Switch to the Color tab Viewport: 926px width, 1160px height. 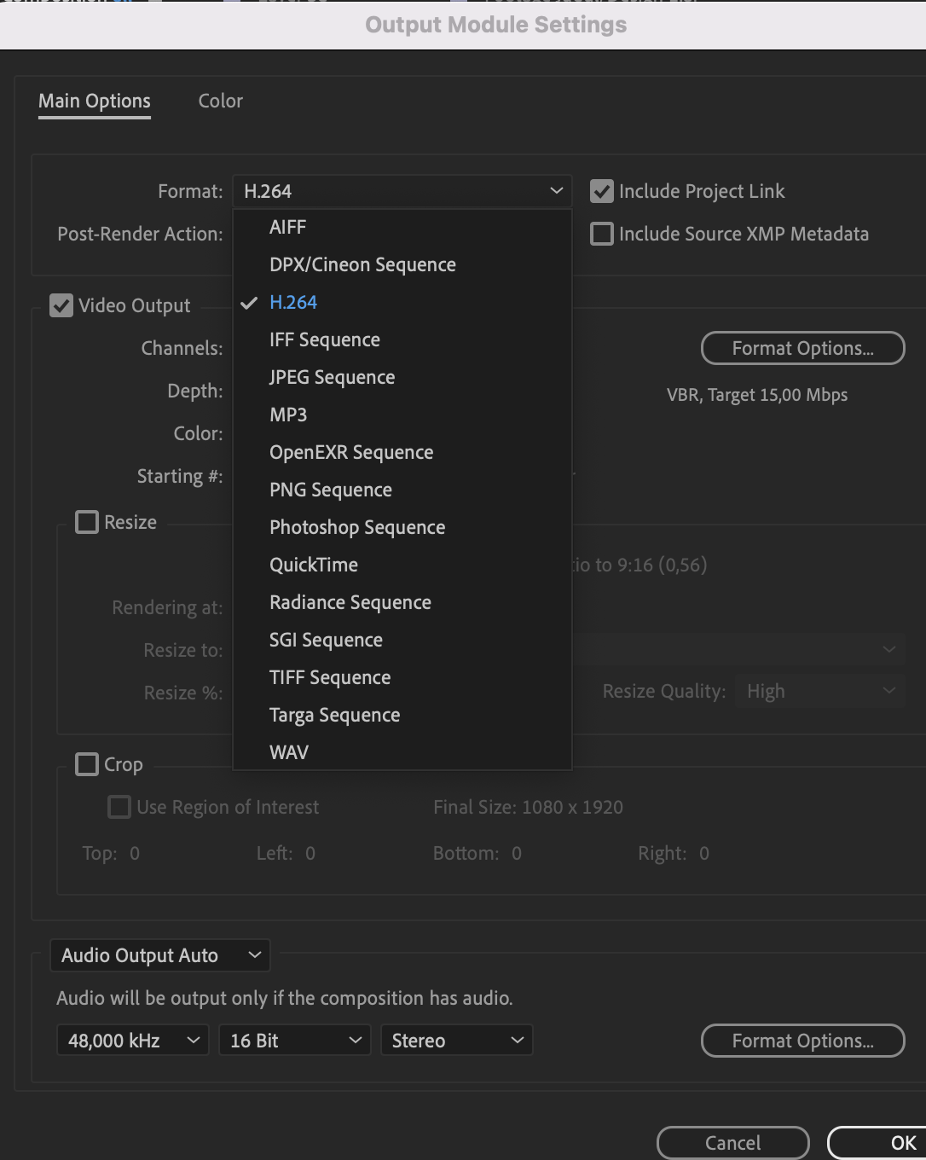tap(220, 101)
